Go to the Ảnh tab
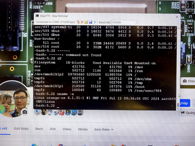195x146 pixels. pyautogui.click(x=53, y=129)
